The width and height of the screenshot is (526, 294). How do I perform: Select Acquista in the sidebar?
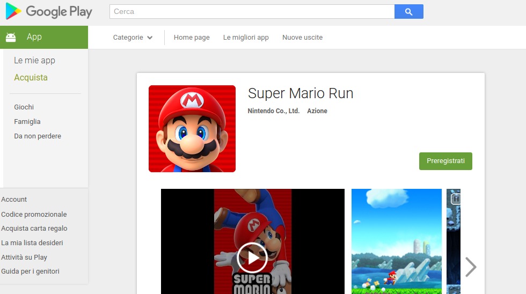click(x=31, y=77)
